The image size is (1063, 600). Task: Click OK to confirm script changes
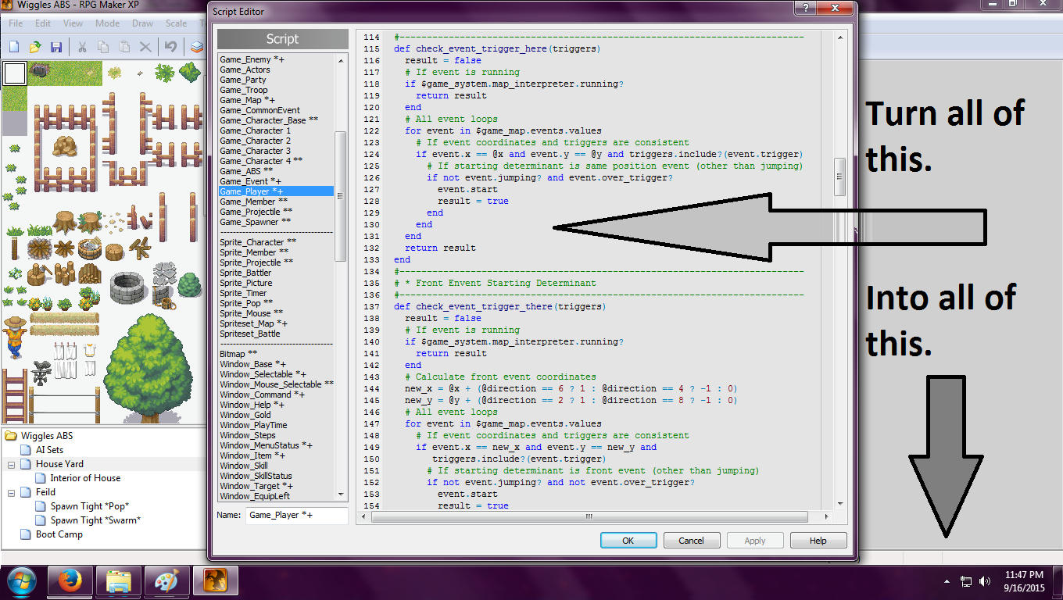(x=628, y=540)
